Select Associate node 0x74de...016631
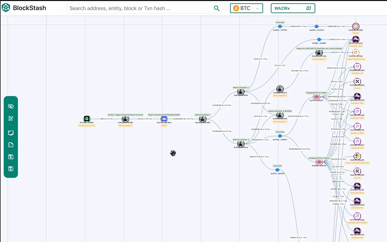The width and height of the screenshot is (387, 242). coord(280,136)
